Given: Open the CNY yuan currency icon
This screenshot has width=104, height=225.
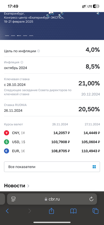Looking at the screenshot, I should point(6,133).
